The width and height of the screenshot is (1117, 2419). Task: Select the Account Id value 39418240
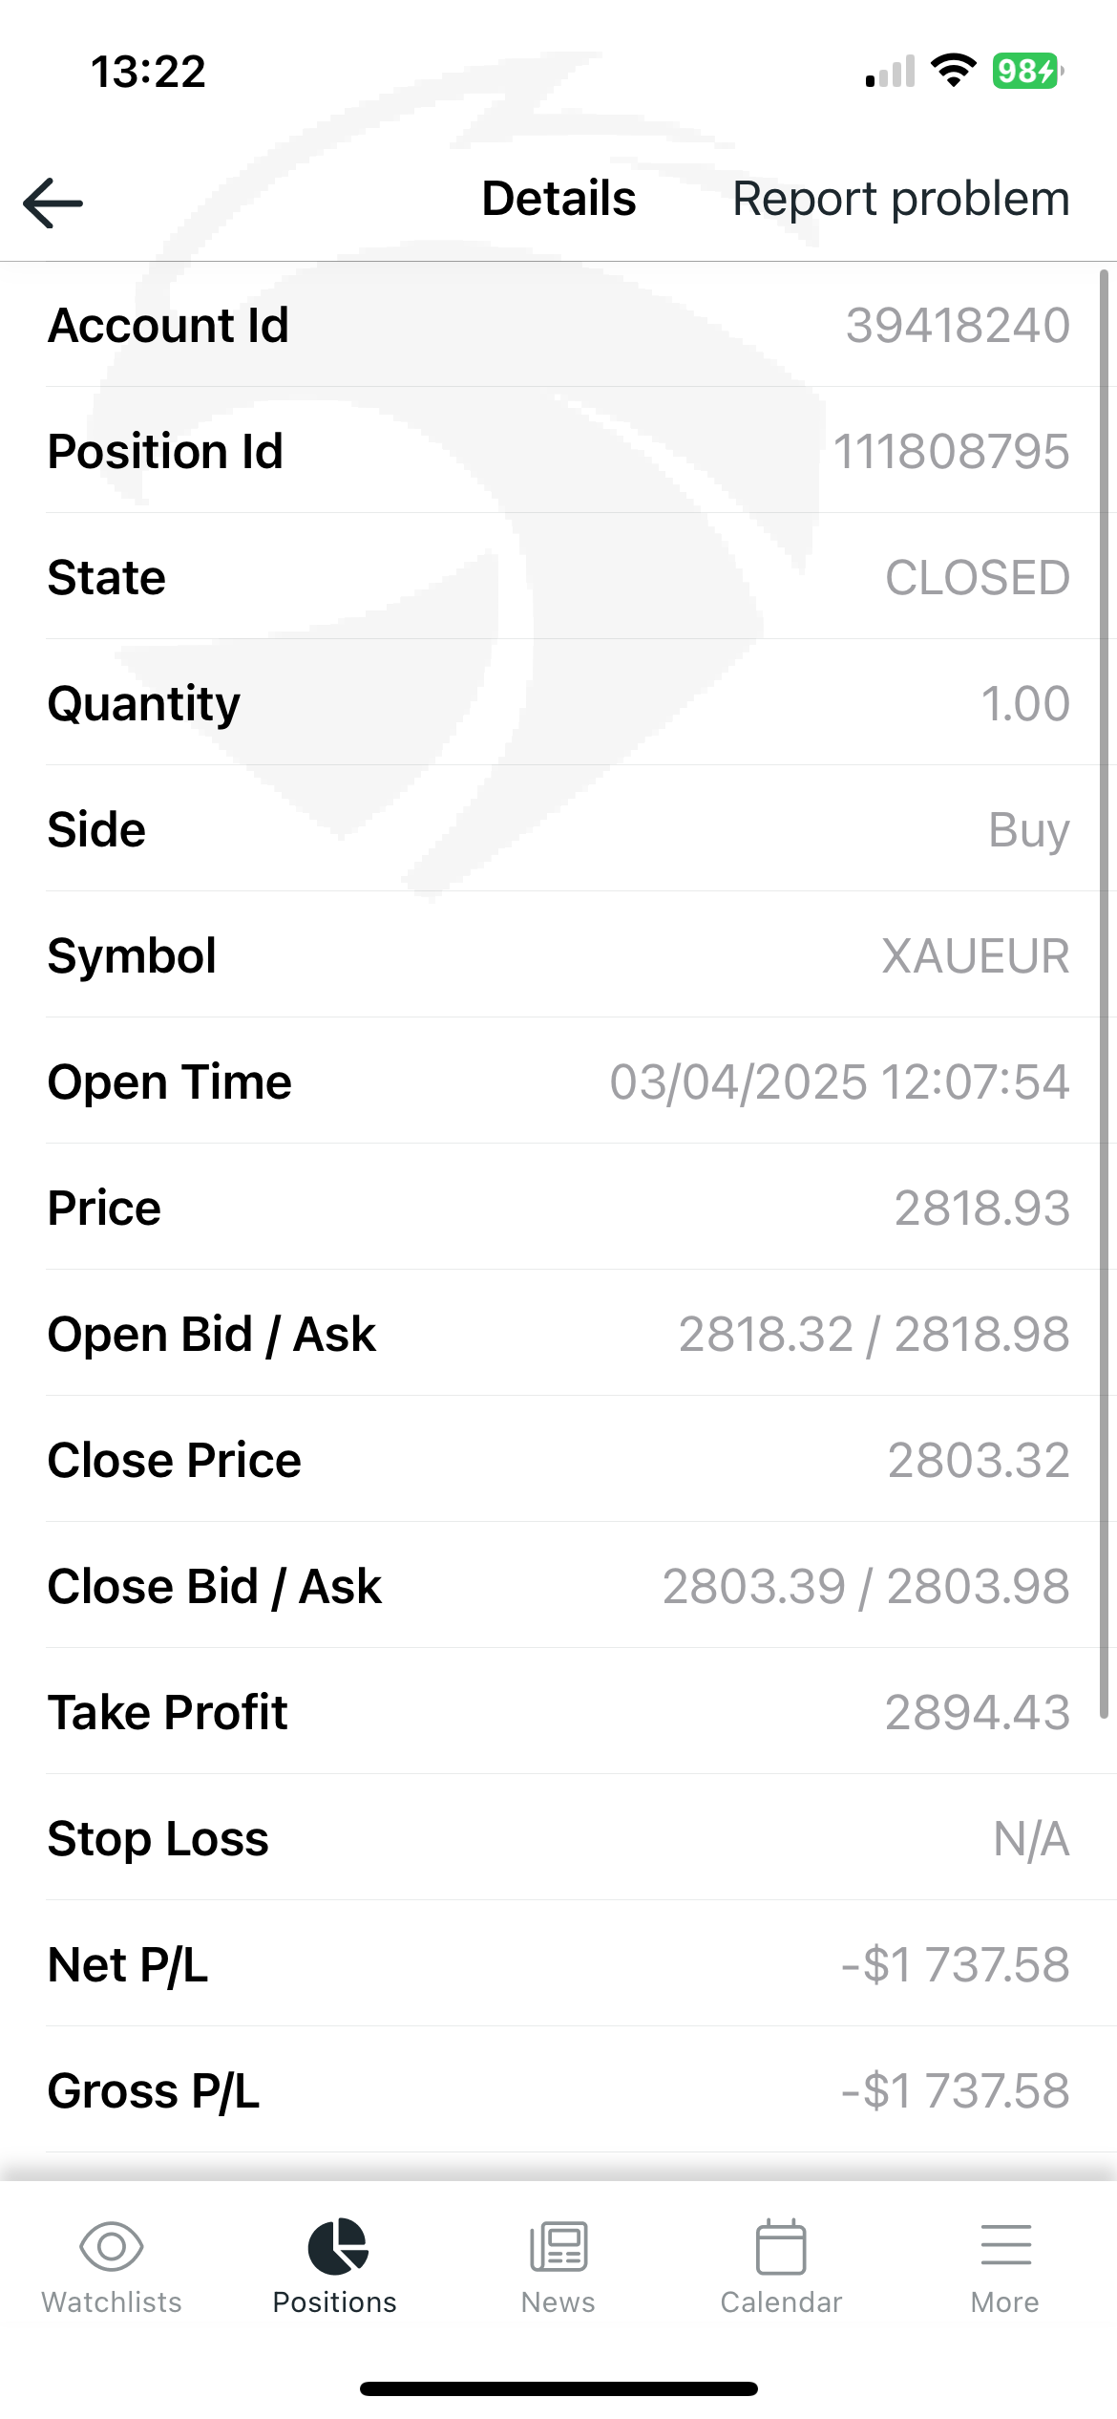click(x=957, y=326)
